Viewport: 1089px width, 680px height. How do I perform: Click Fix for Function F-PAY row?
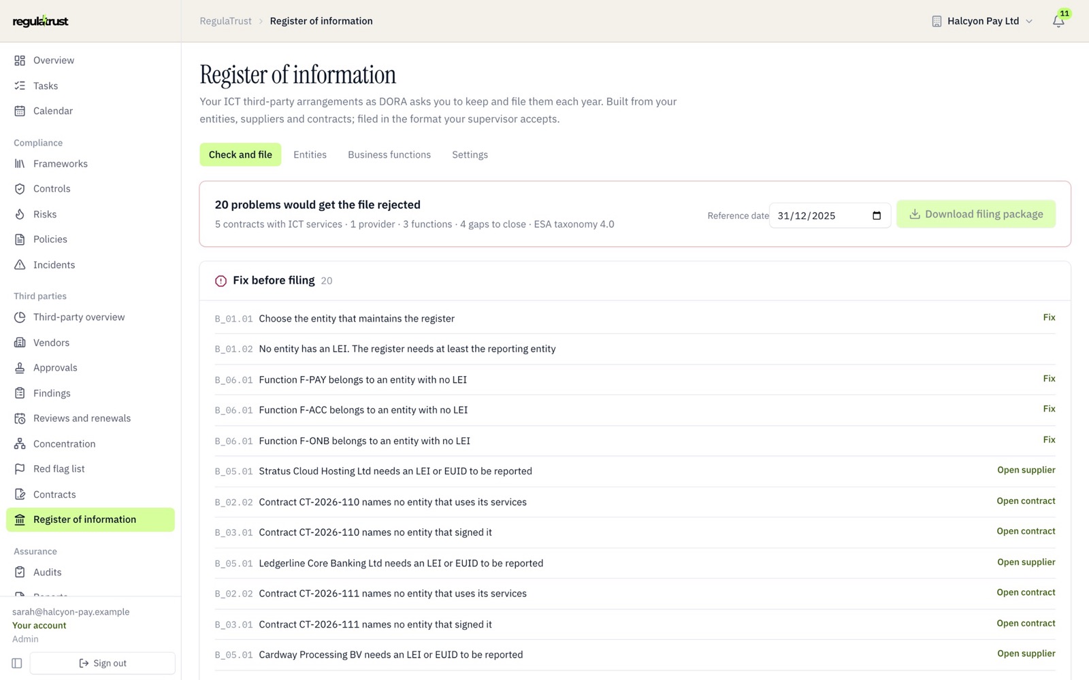1049,379
